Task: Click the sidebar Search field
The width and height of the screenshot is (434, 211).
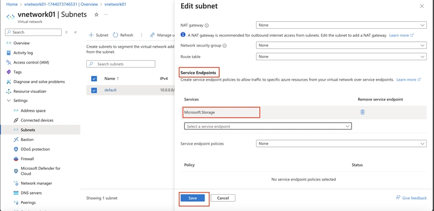Action: [33, 32]
